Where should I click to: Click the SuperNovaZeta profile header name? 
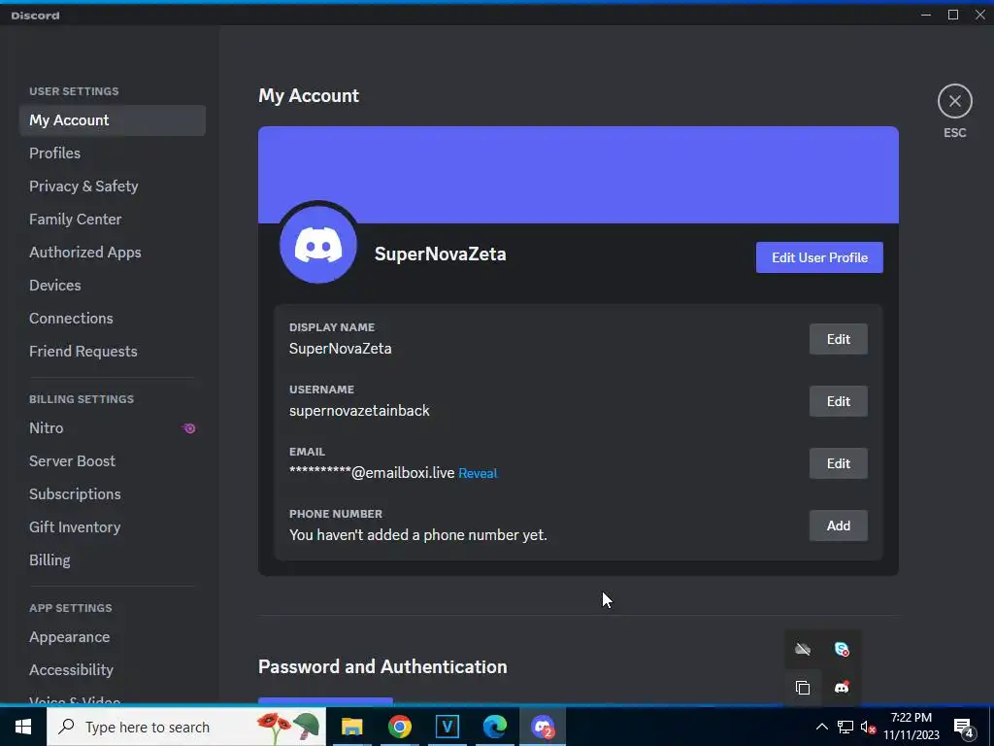440,254
